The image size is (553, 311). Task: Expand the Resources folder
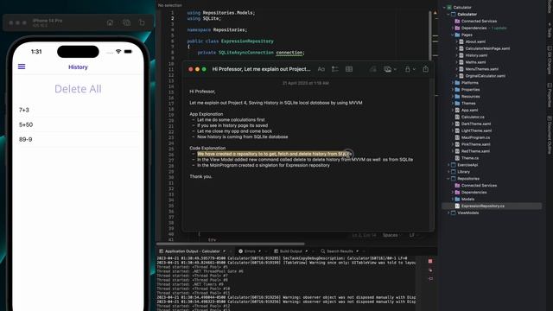click(x=453, y=97)
